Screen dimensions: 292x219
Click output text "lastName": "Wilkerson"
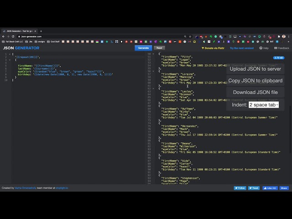click(x=179, y=146)
